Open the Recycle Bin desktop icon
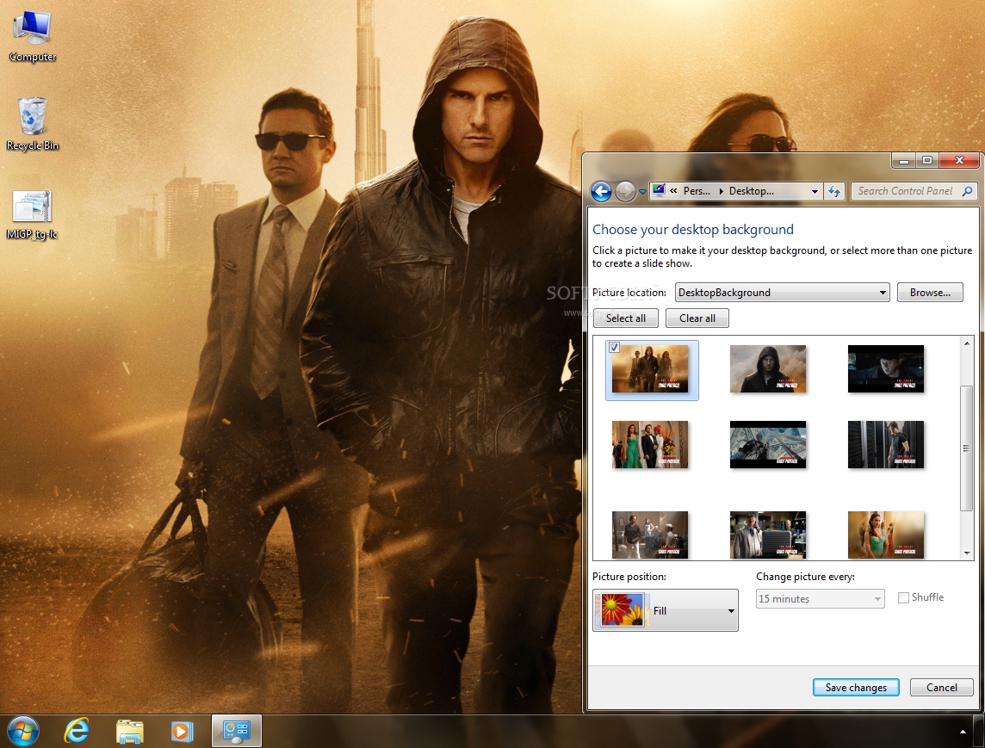Image resolution: width=985 pixels, height=748 pixels. 32,124
